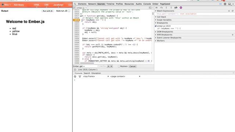Viewport: 235px width, 132px height.
Task: Add an XHR breakpoint with the plus icon
Action: (x=232, y=35)
